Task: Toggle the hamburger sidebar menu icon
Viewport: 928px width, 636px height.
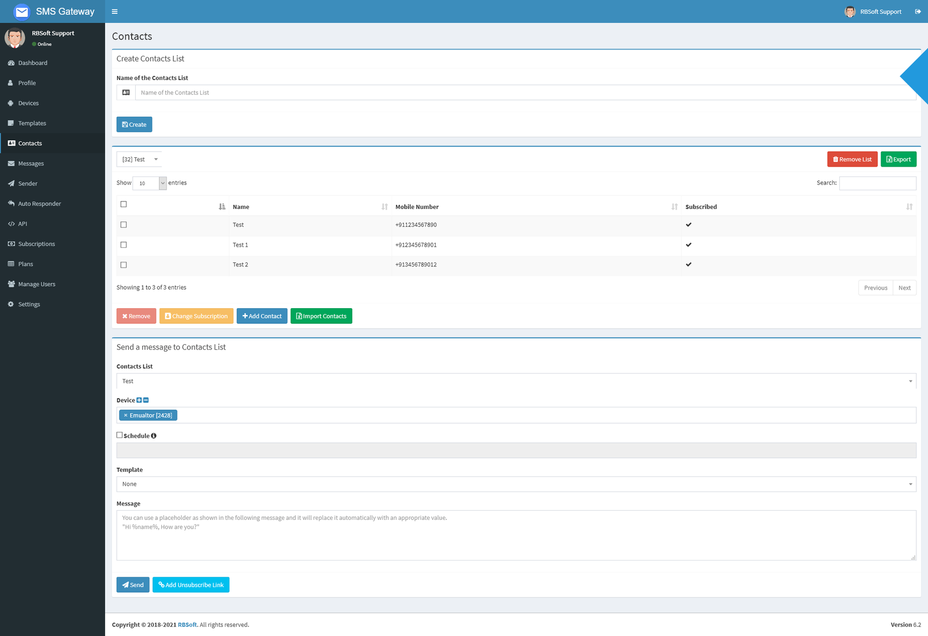Action: 114,12
